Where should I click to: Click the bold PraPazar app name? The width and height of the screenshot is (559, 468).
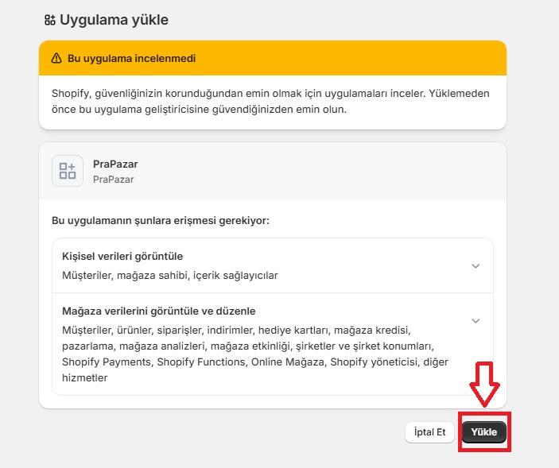click(115, 164)
